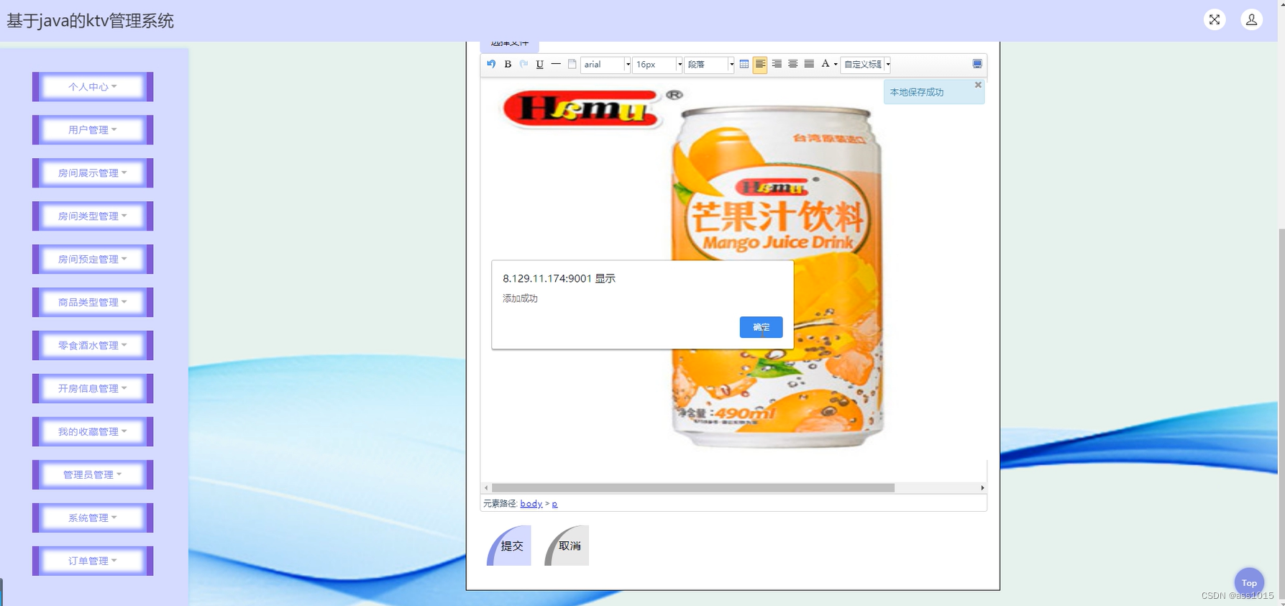Insert a table with the table icon
This screenshot has height=606, width=1285.
pos(744,64)
